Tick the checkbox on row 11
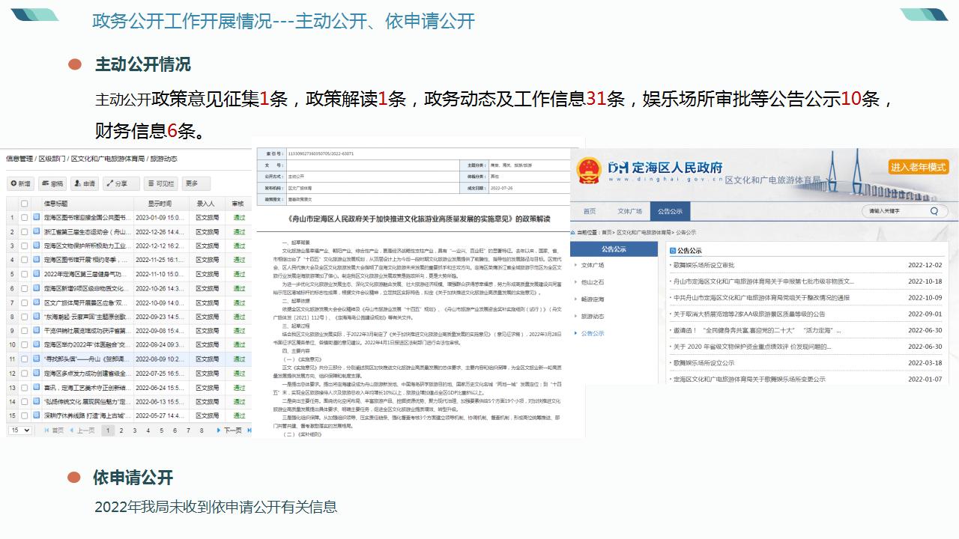The width and height of the screenshot is (959, 539). [x=24, y=359]
